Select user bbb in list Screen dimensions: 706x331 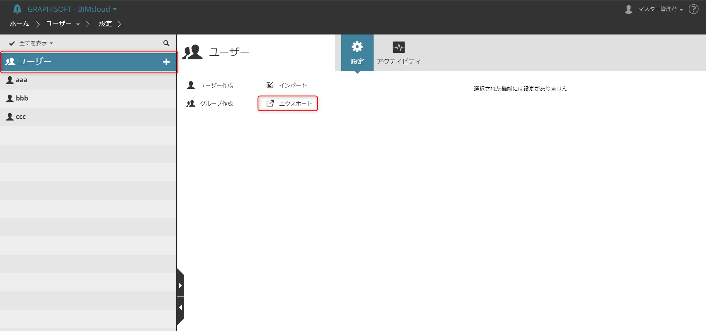[x=88, y=98]
